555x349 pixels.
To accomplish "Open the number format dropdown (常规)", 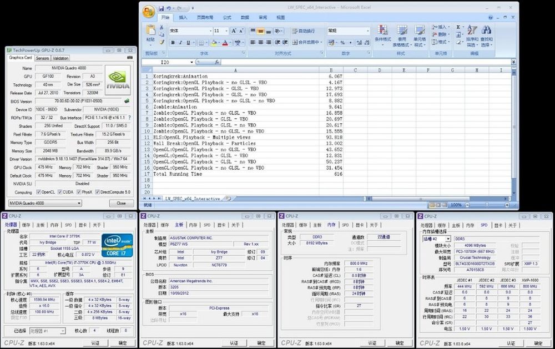I will (x=368, y=31).
